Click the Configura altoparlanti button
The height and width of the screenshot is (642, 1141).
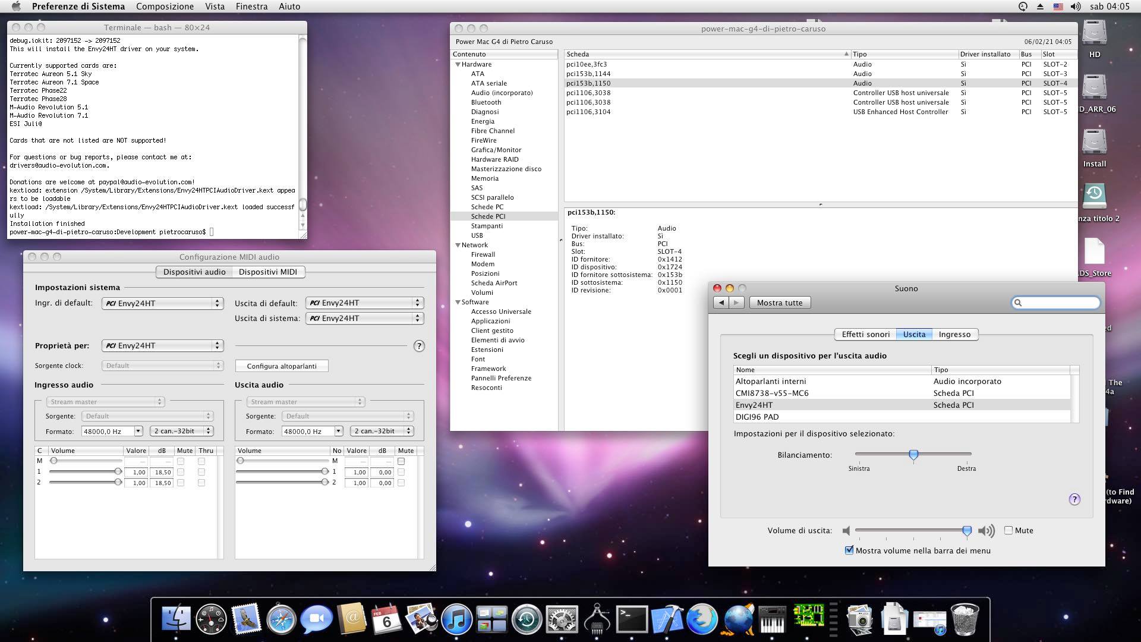(x=282, y=366)
